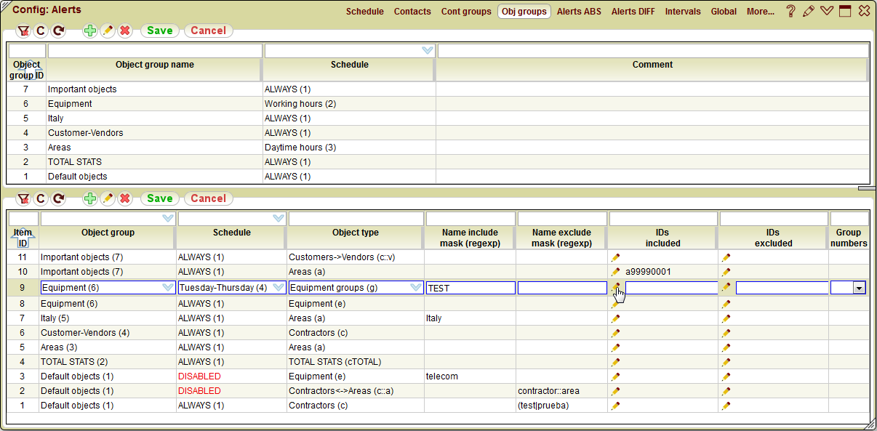Image resolution: width=877 pixels, height=431 pixels.
Task: Click the chevron-down icon near the window controls
Action: (x=827, y=11)
